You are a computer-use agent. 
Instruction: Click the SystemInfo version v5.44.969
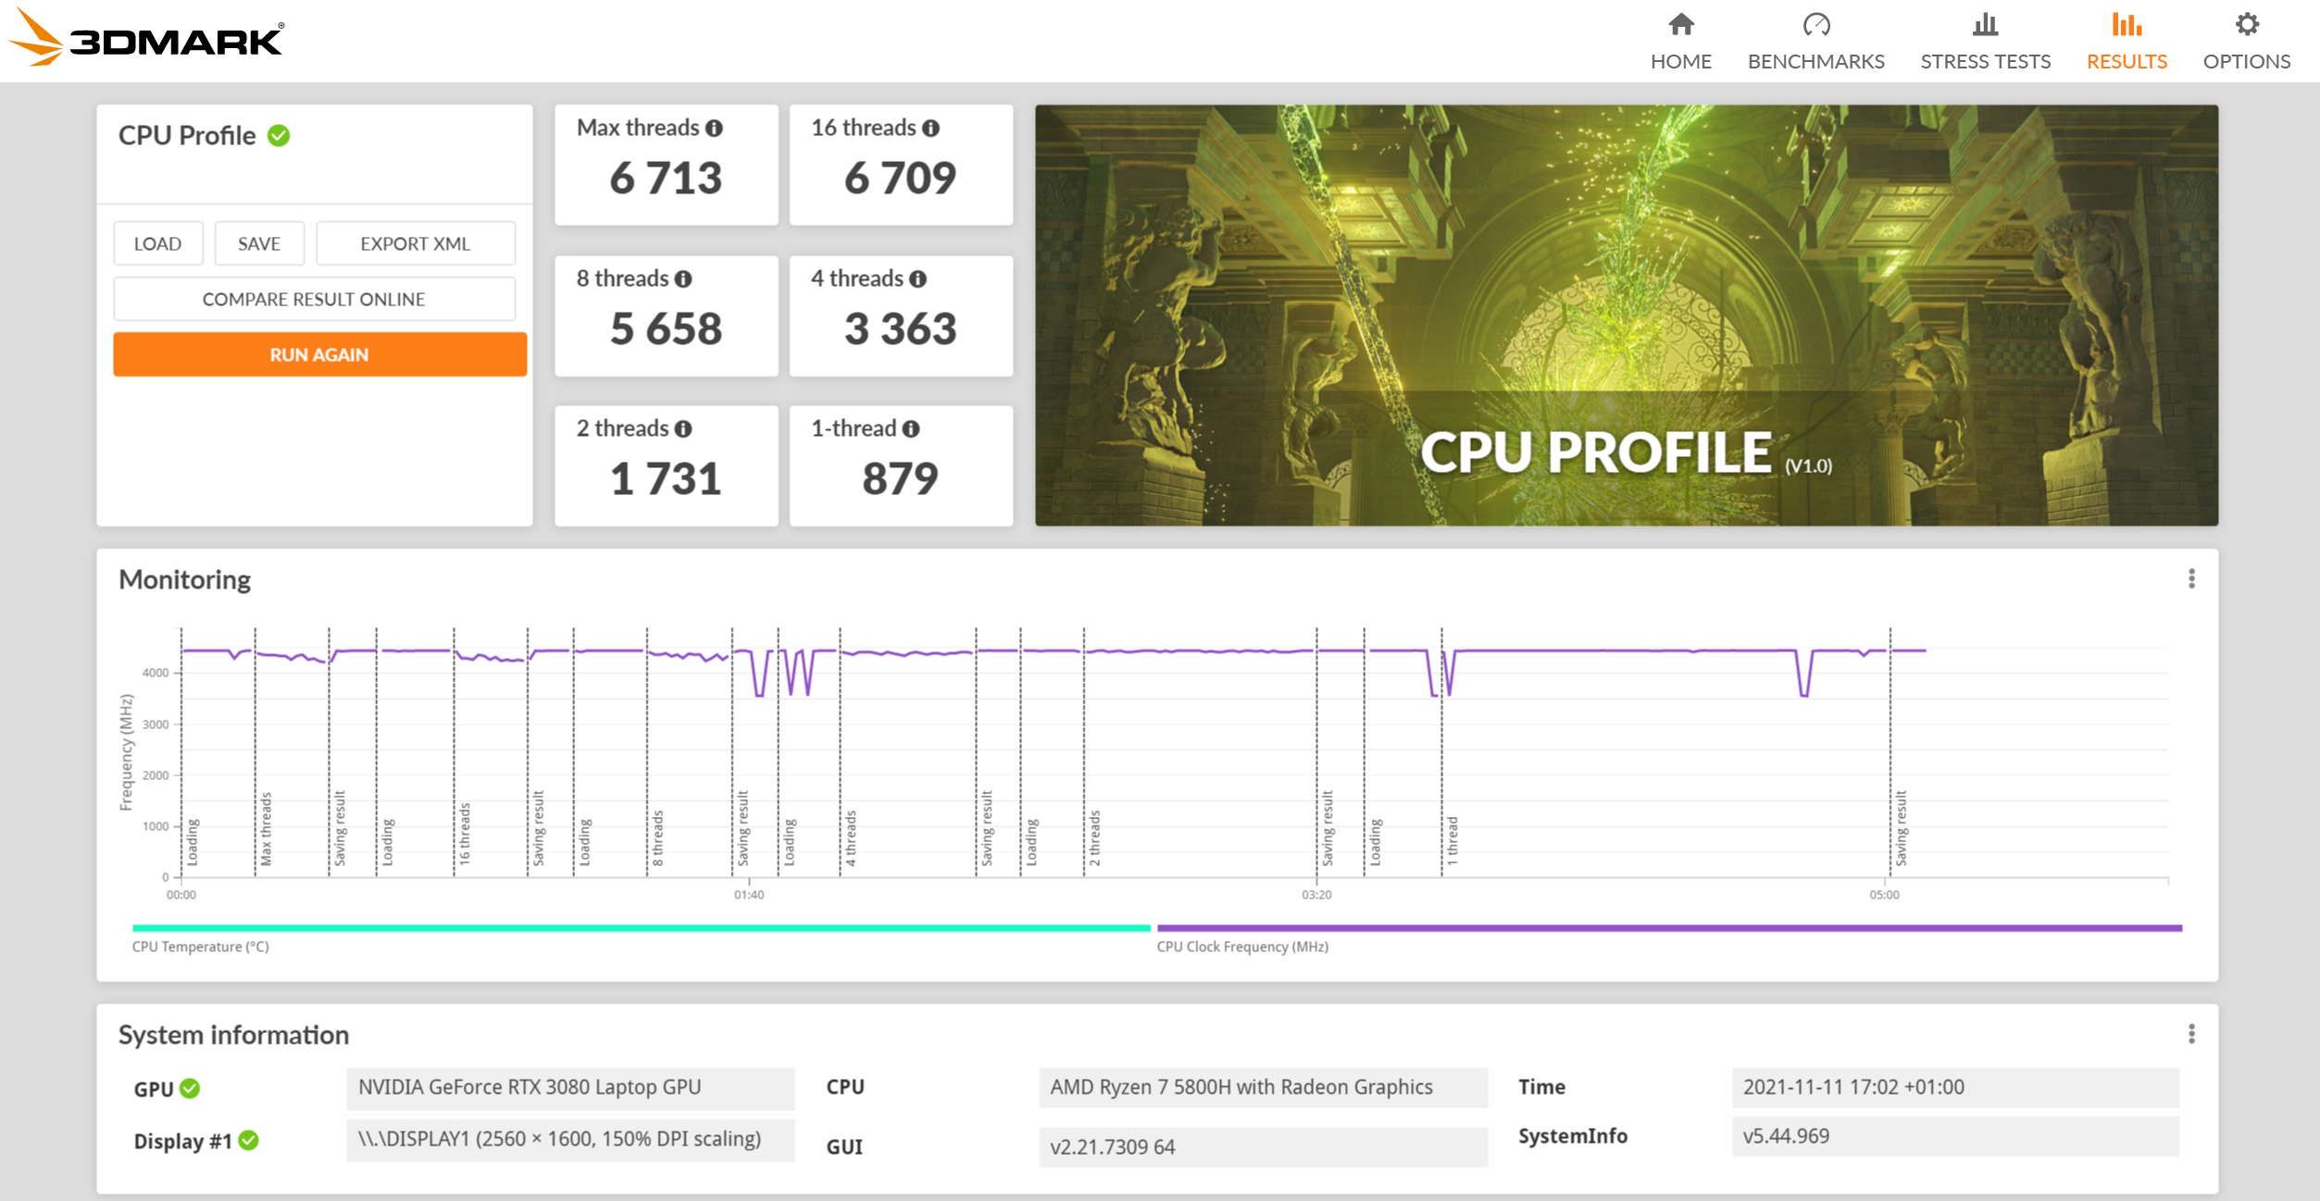(x=1955, y=1136)
